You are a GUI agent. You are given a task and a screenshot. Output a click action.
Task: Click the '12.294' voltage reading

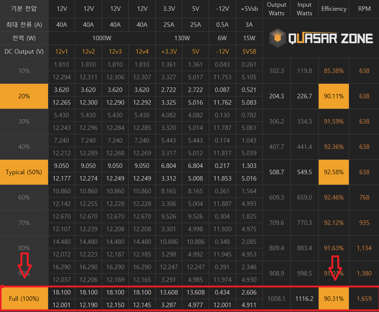tap(62, 77)
